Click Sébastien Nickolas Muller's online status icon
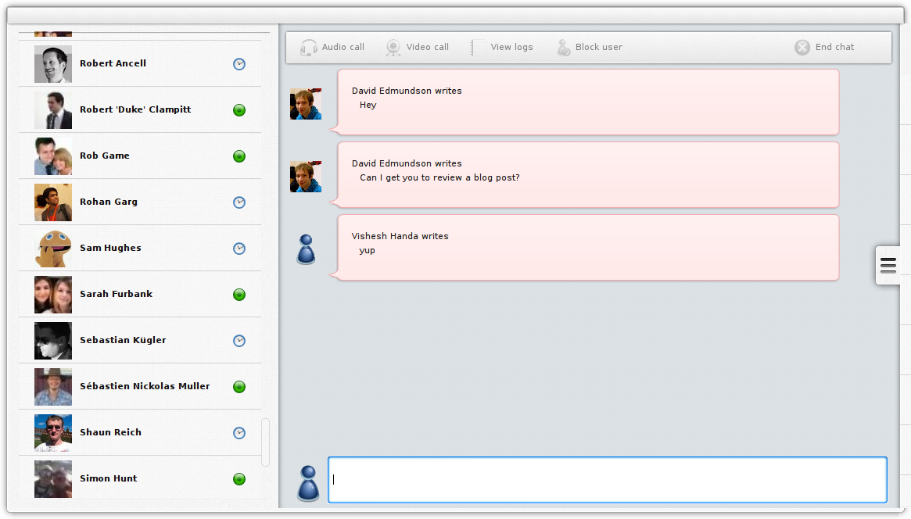 (x=239, y=387)
